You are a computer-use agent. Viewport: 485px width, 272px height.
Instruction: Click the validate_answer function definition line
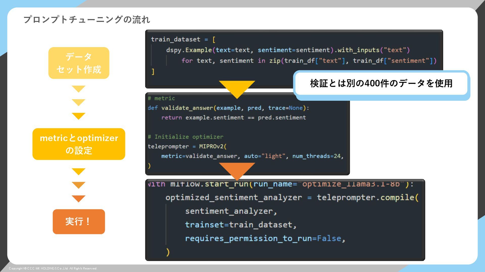pos(228,108)
